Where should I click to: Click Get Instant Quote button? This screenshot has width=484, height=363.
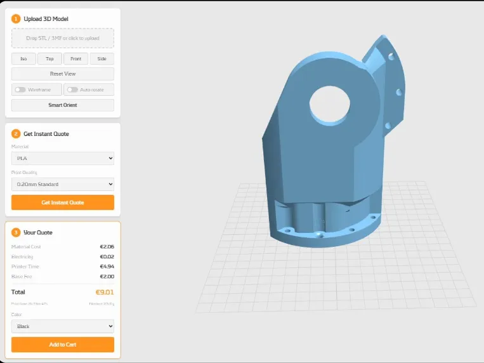pyautogui.click(x=63, y=202)
